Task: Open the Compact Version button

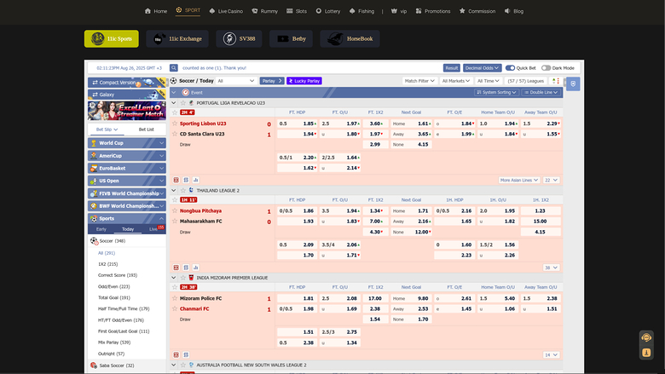Action: pos(127,83)
